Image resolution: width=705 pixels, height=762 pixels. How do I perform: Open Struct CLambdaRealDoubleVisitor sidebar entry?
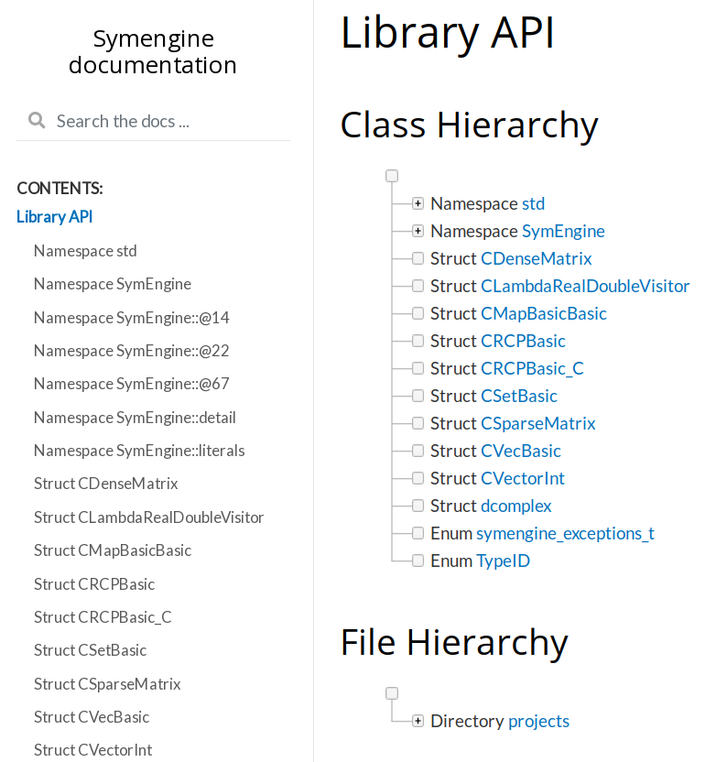click(148, 517)
